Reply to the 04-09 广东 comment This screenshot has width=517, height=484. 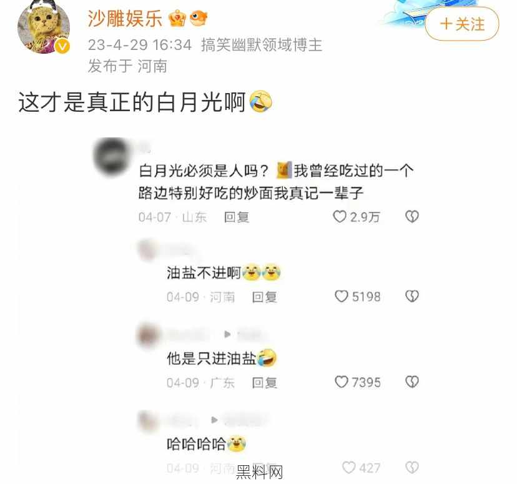click(x=265, y=382)
